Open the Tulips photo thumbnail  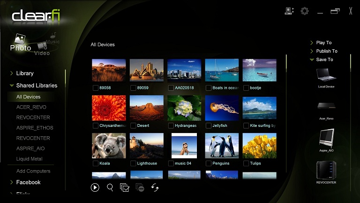259,146
